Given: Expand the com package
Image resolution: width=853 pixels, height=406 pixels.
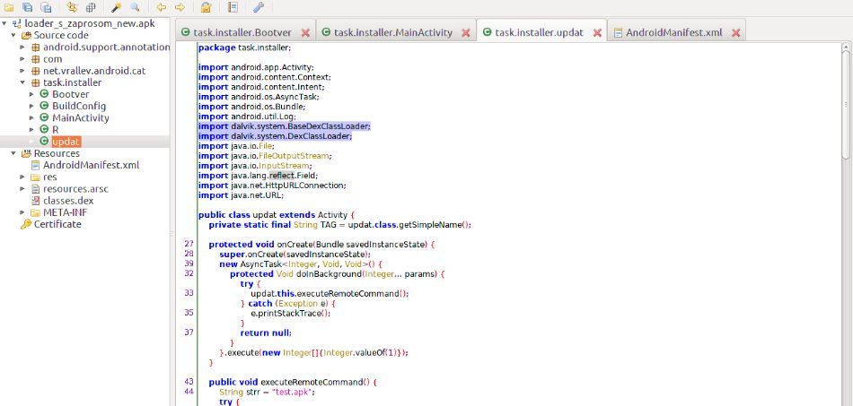Looking at the screenshot, I should pyautogui.click(x=22, y=59).
